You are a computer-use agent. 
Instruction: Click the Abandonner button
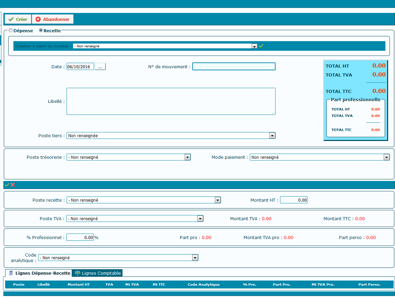53,19
